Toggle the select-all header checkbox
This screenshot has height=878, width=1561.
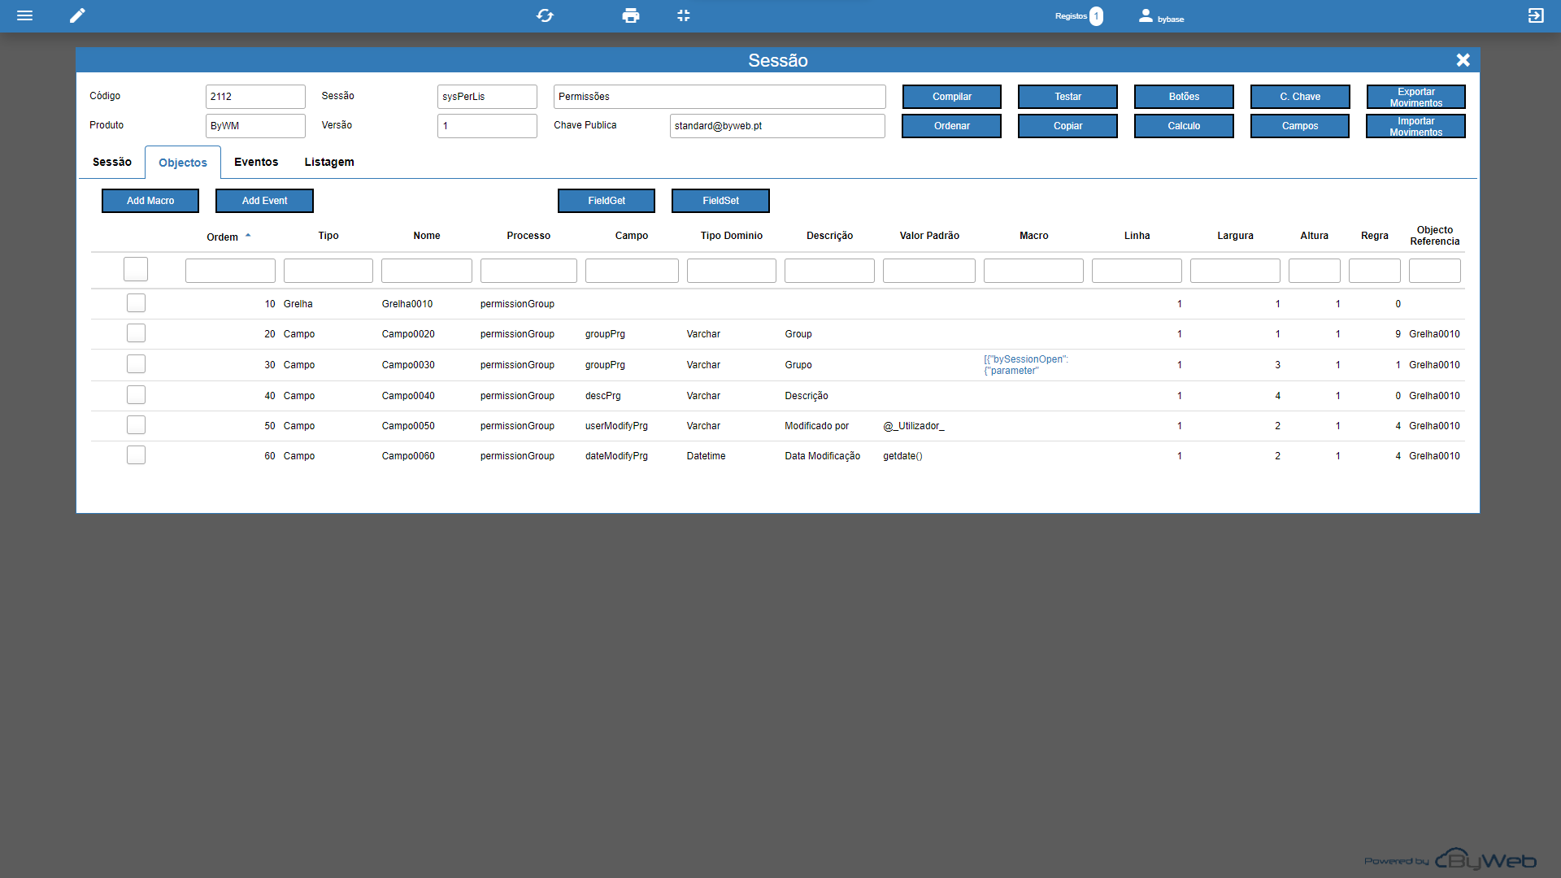(x=136, y=269)
